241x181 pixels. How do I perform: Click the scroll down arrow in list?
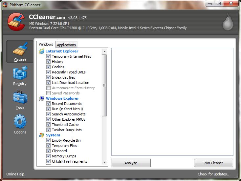coord(104,162)
